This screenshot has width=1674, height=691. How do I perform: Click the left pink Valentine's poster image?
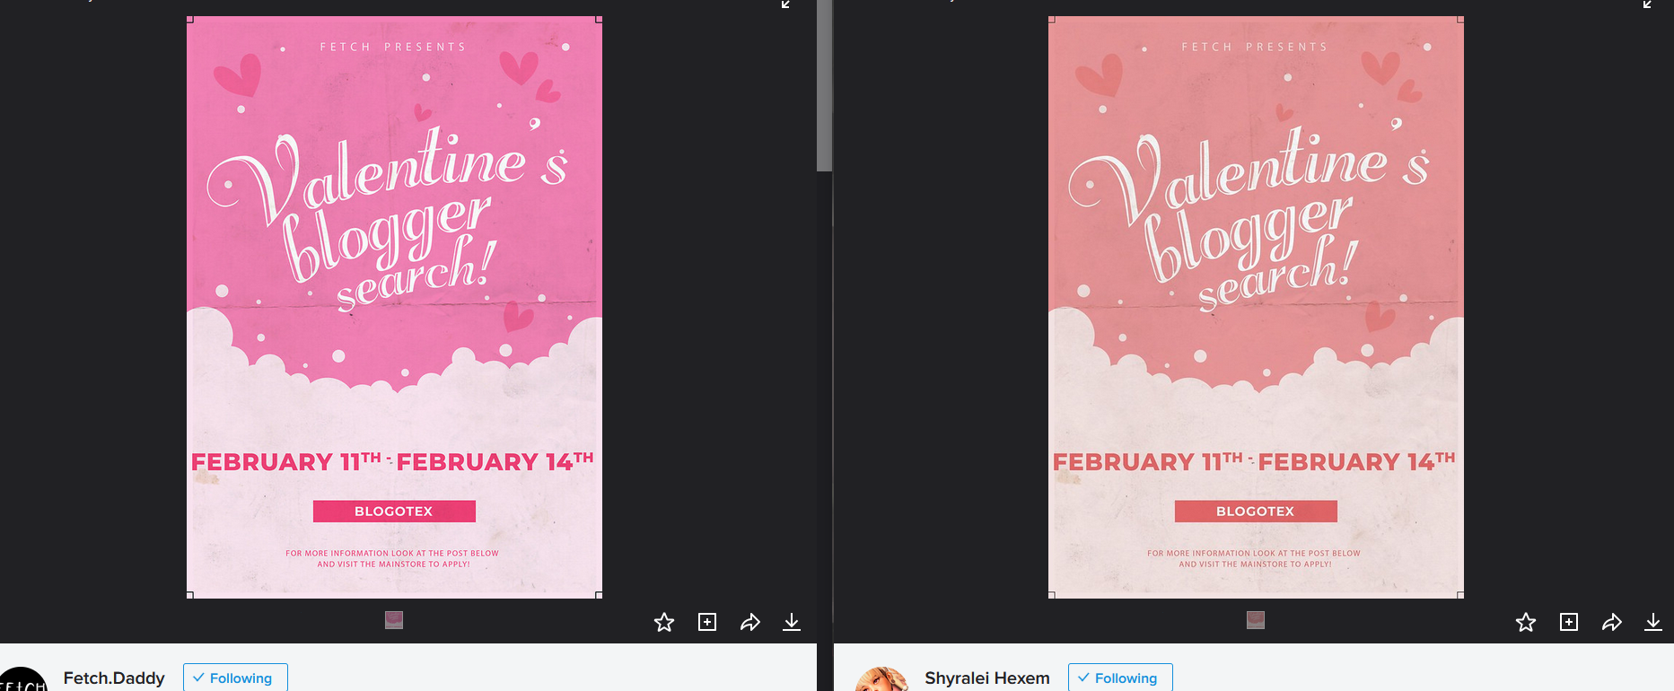click(394, 307)
